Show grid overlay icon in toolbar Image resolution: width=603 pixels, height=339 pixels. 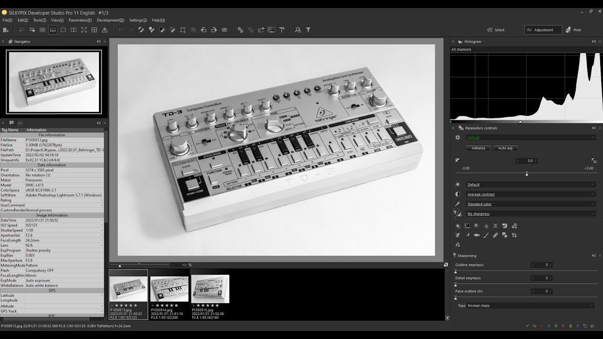click(x=94, y=30)
